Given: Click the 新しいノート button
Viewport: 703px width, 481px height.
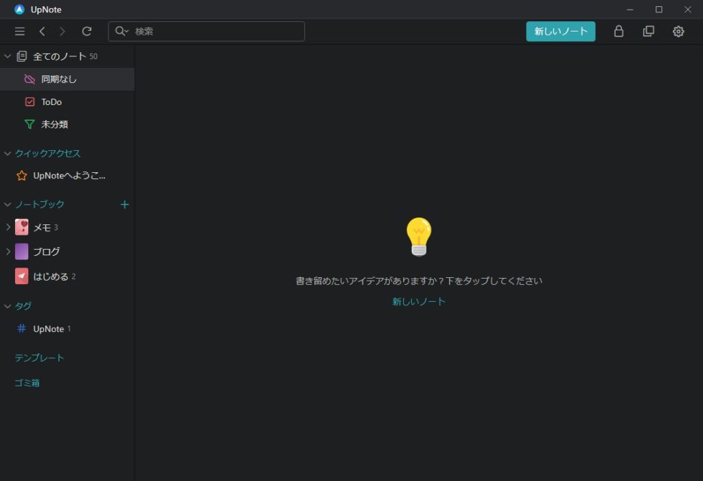Looking at the screenshot, I should coord(560,31).
